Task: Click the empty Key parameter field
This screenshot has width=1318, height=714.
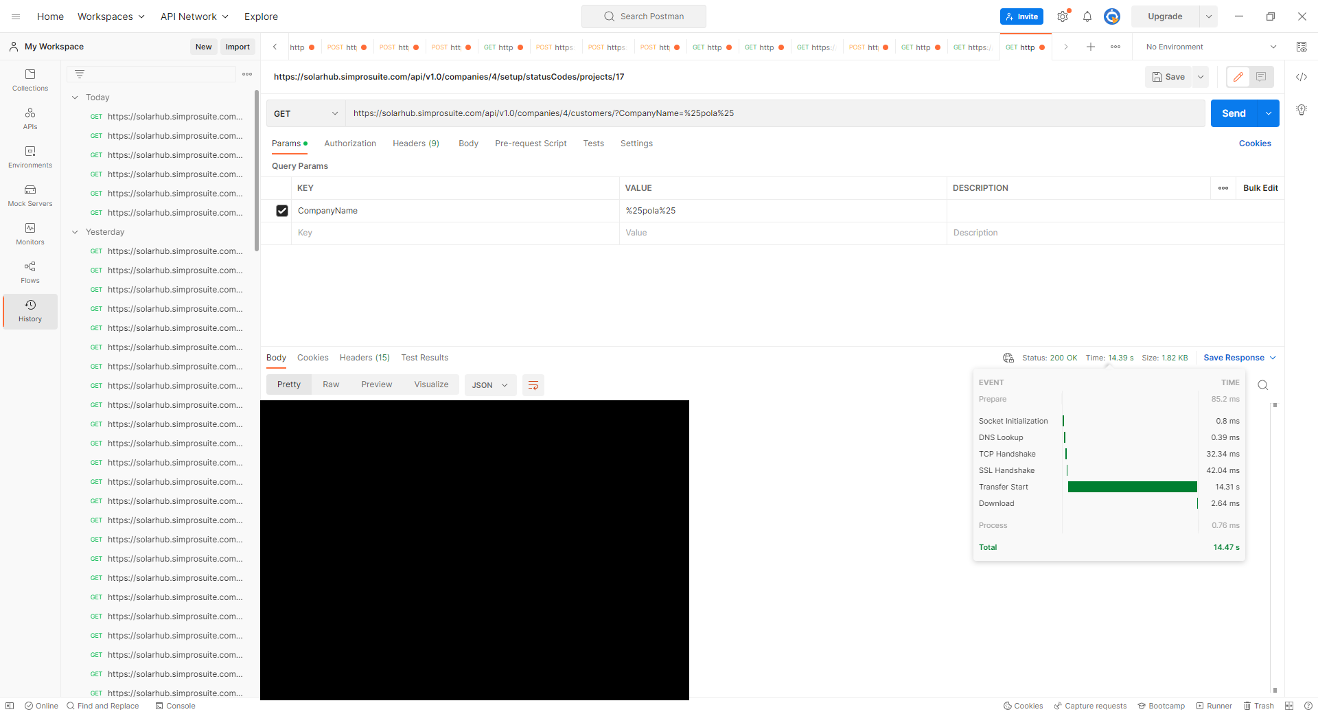Action: click(x=455, y=233)
